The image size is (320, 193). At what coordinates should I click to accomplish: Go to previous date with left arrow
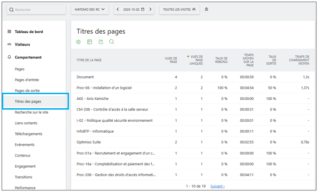click(x=118, y=9)
